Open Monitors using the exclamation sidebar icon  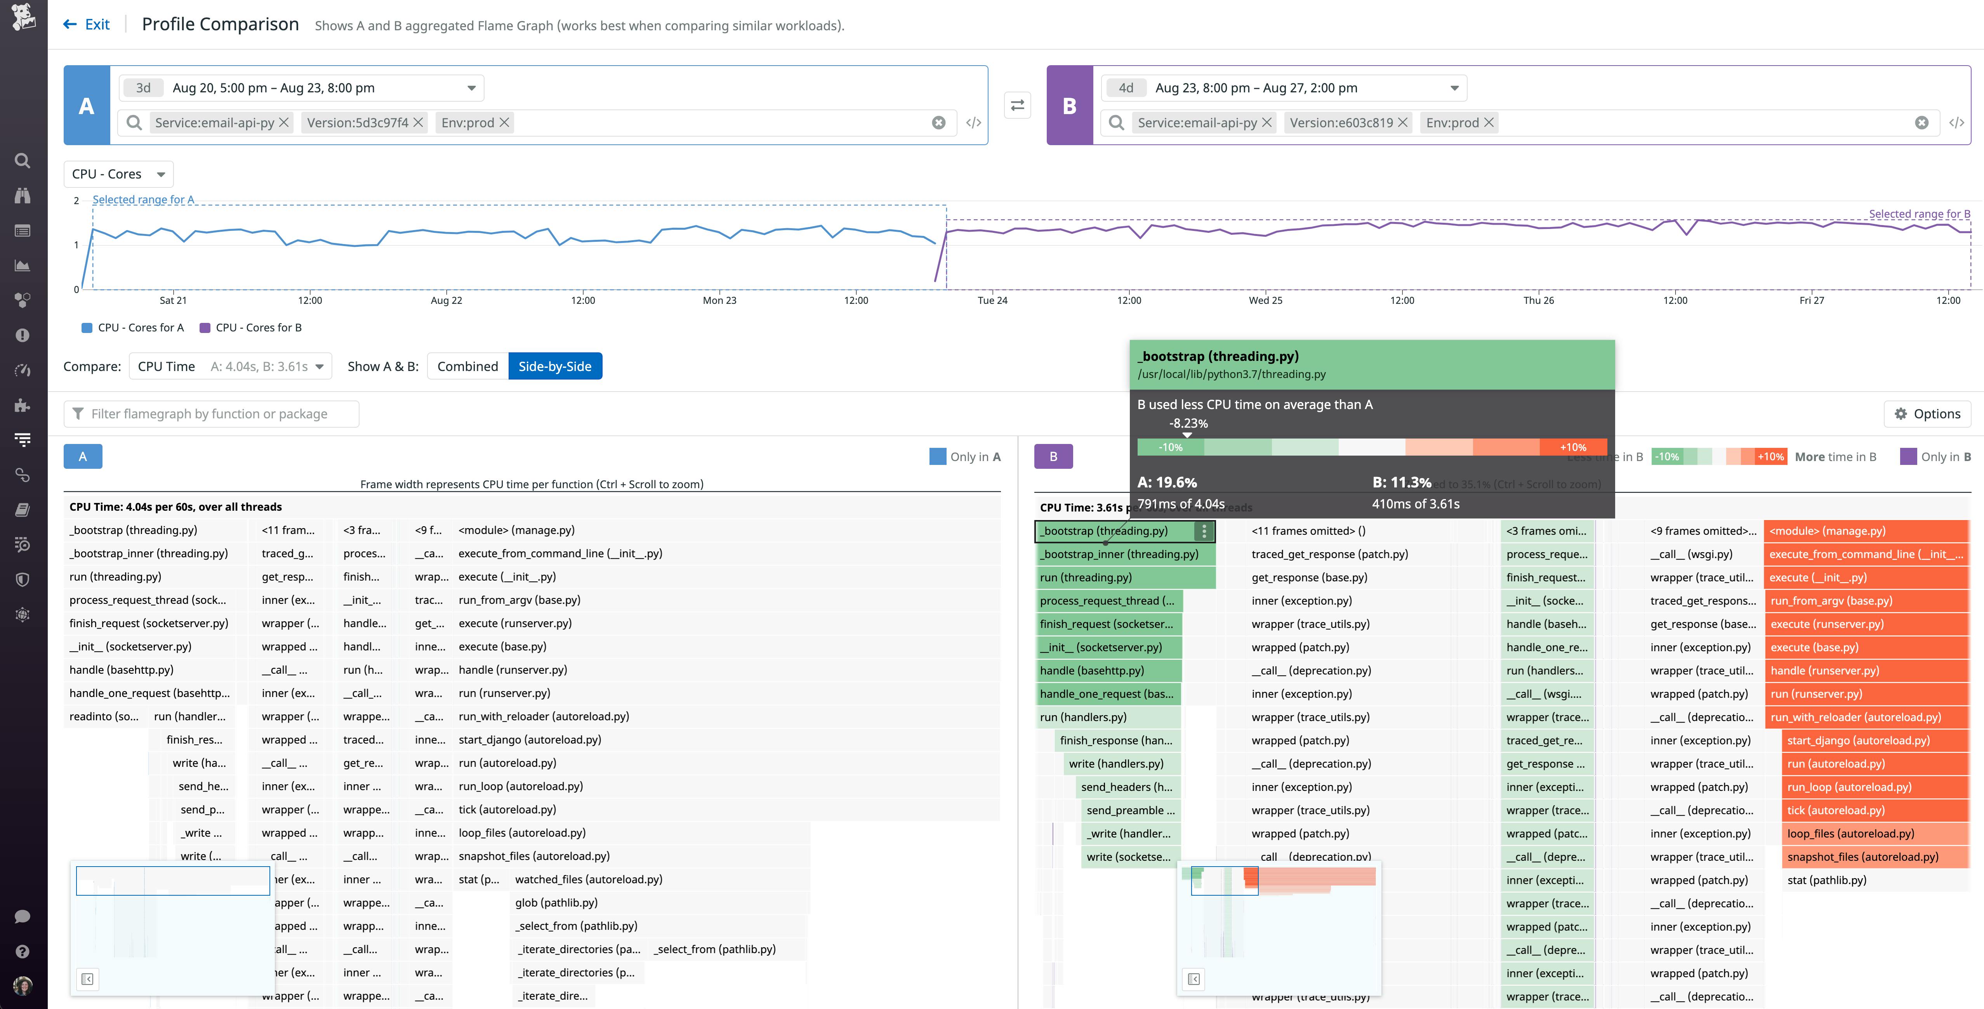[23, 335]
